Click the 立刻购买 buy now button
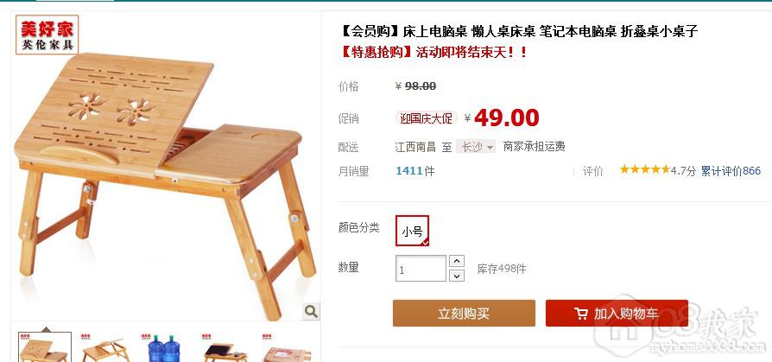Viewport: 772px width, 362px height. [464, 314]
